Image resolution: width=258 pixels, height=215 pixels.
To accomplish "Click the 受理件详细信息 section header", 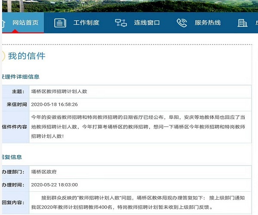I will tap(21, 77).
